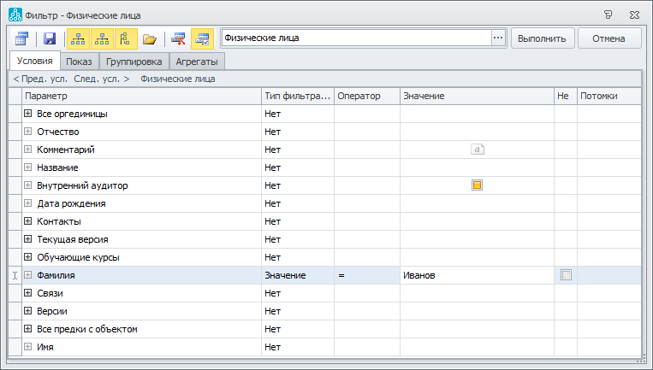Click the Отмена button
The image size is (653, 370).
609,38
